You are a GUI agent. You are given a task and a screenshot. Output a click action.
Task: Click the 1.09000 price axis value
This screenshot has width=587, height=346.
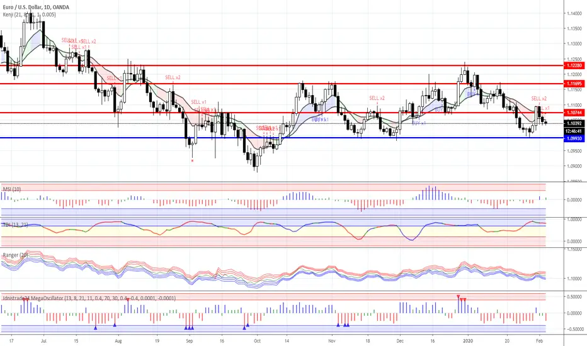tap(574, 166)
